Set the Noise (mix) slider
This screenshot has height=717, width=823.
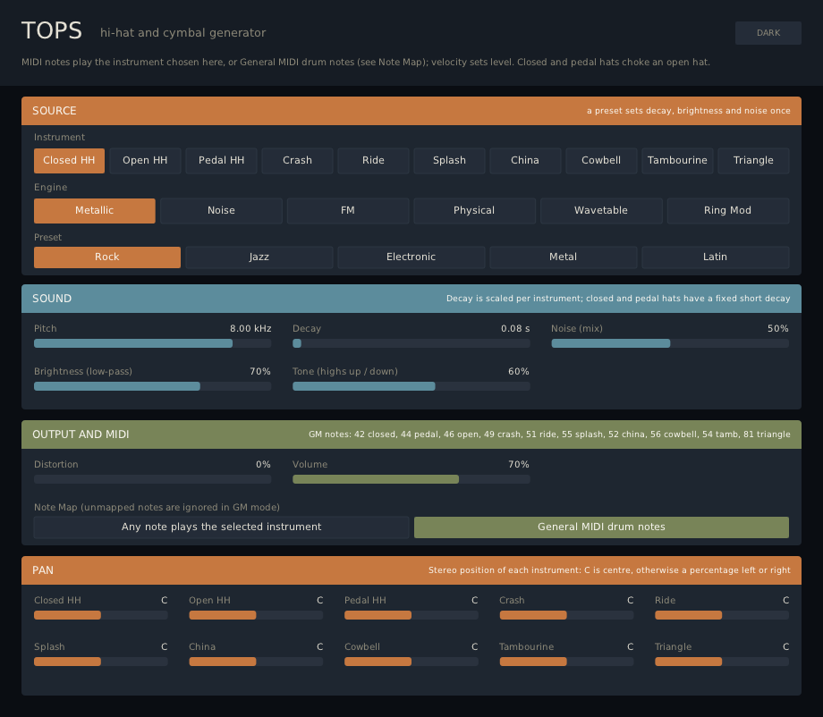pos(670,343)
